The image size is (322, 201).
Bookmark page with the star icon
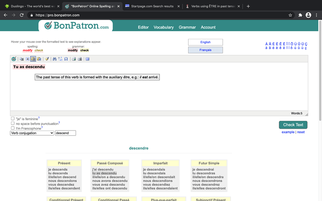(x=290, y=15)
